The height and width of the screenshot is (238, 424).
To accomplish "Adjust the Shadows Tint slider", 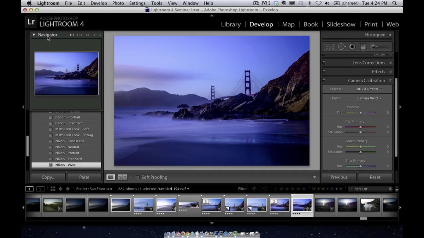I will [360, 113].
